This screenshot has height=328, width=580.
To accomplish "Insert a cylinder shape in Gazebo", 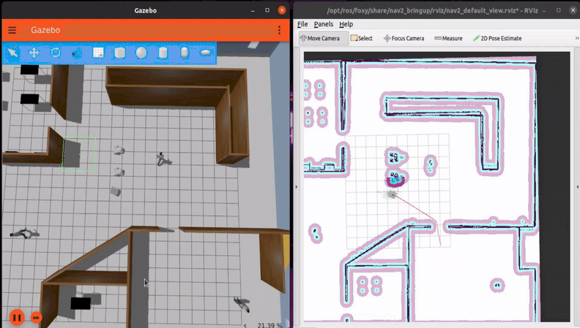I will [163, 53].
